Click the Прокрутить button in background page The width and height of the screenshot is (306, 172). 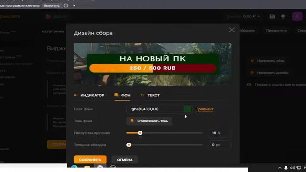pos(276,31)
